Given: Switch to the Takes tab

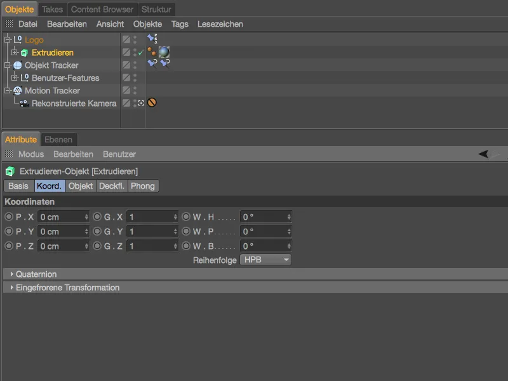Looking at the screenshot, I should (53, 10).
